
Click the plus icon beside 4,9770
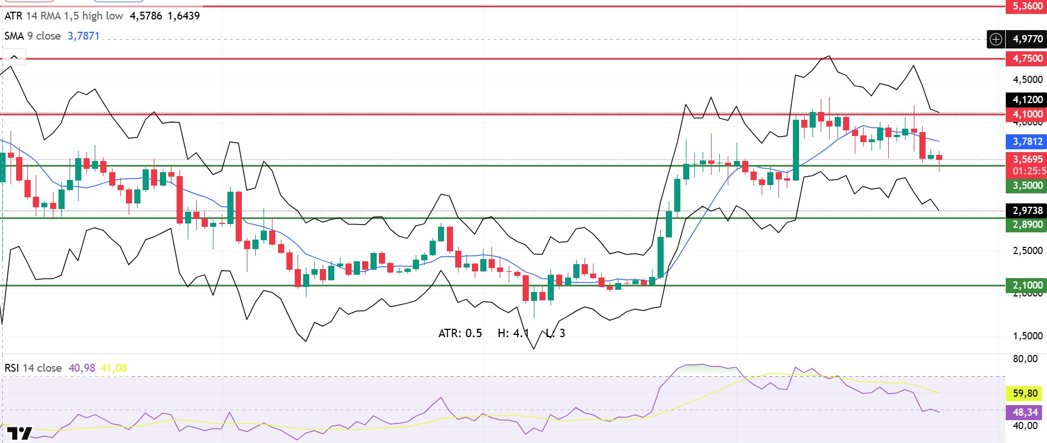996,39
